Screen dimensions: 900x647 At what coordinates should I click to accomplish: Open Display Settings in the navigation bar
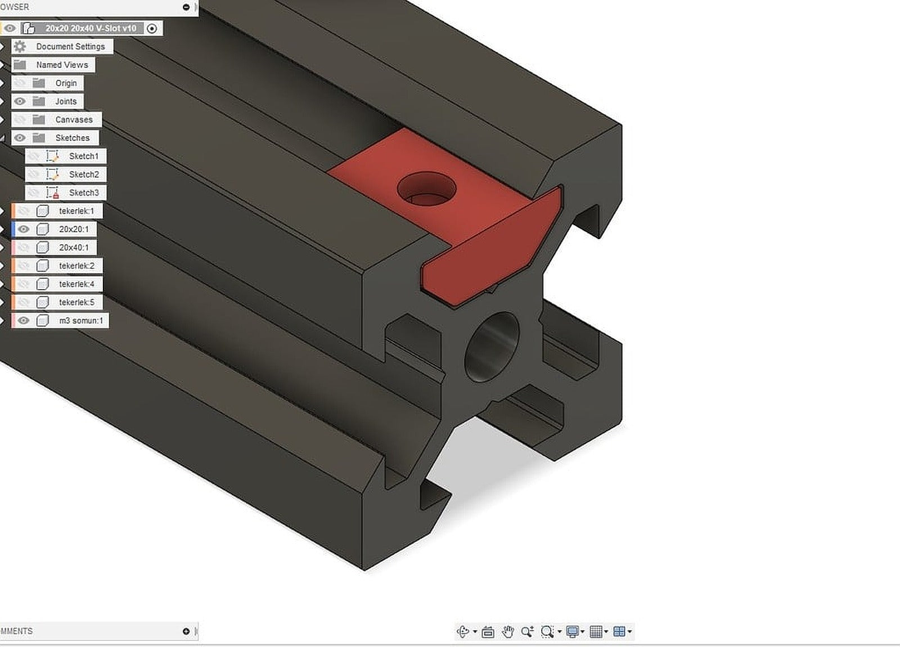point(571,631)
